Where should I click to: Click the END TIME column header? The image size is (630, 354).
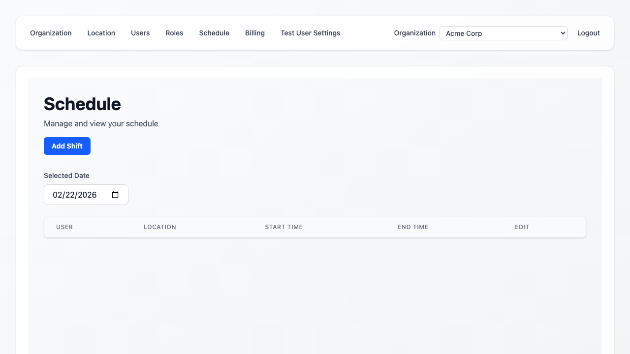pyautogui.click(x=413, y=227)
